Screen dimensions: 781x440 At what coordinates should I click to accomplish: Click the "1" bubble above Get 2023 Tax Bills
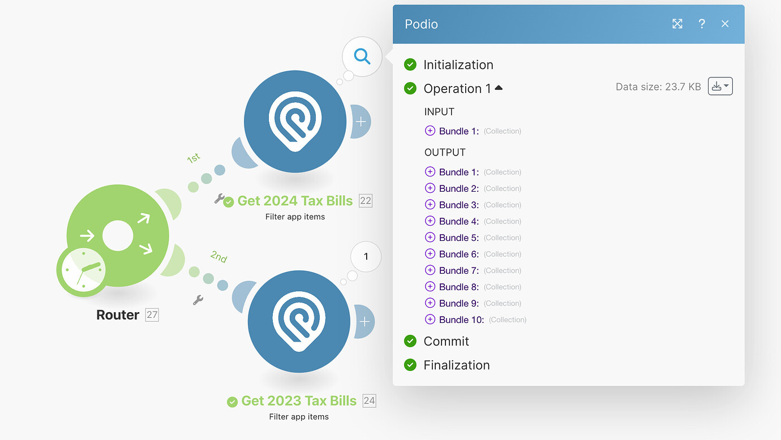(366, 256)
